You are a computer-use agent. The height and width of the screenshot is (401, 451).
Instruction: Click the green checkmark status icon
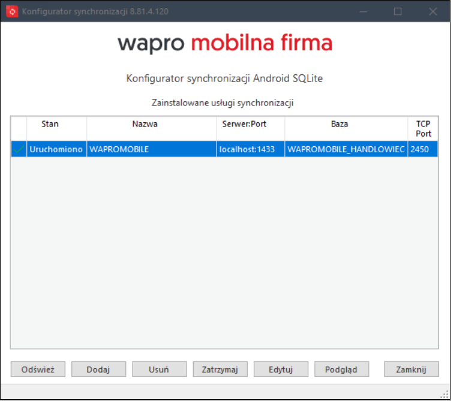[19, 149]
